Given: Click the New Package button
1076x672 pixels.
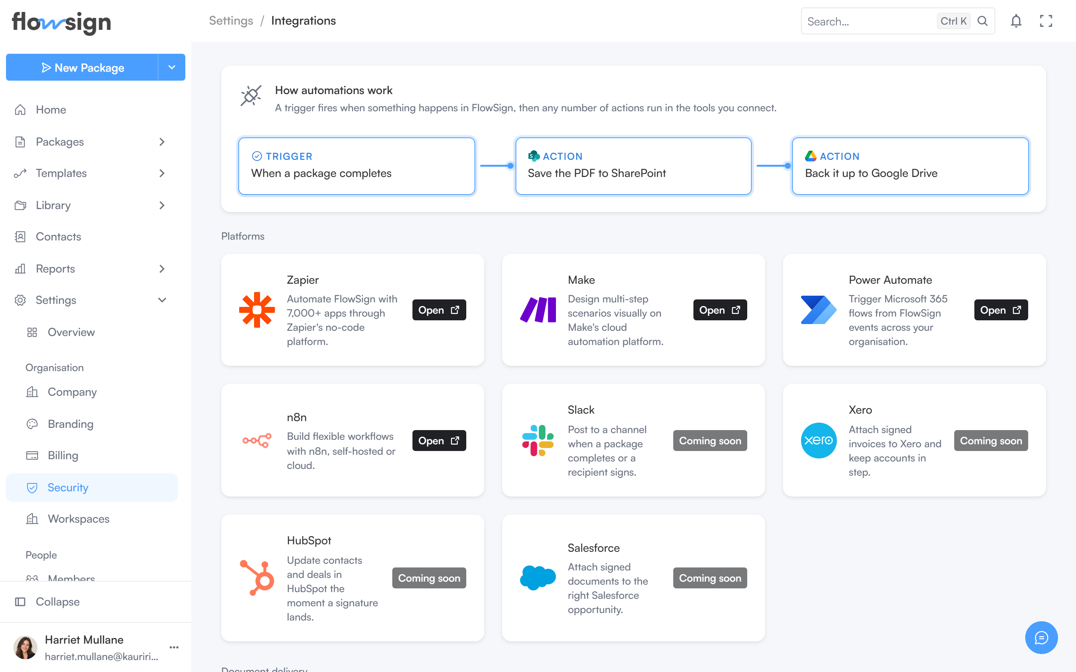Looking at the screenshot, I should click(82, 67).
